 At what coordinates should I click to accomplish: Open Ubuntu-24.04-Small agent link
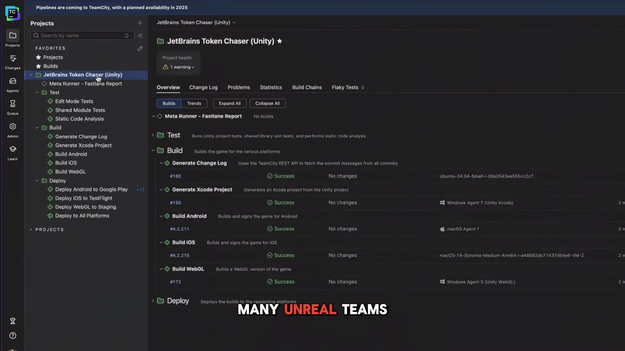[486, 176]
